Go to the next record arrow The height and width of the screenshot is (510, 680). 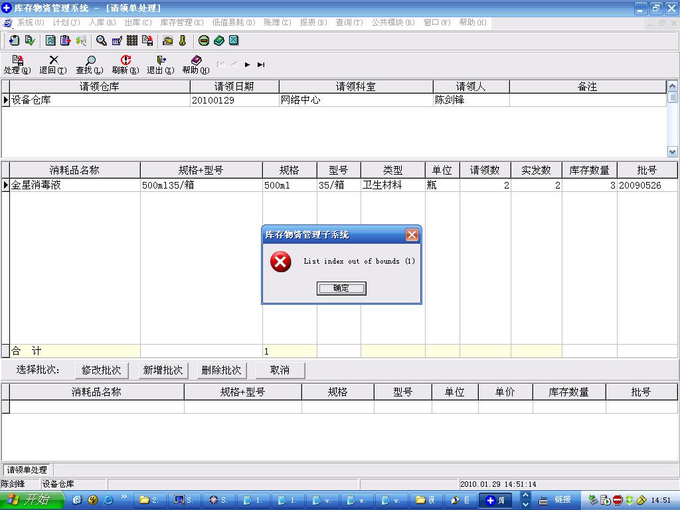(x=248, y=64)
